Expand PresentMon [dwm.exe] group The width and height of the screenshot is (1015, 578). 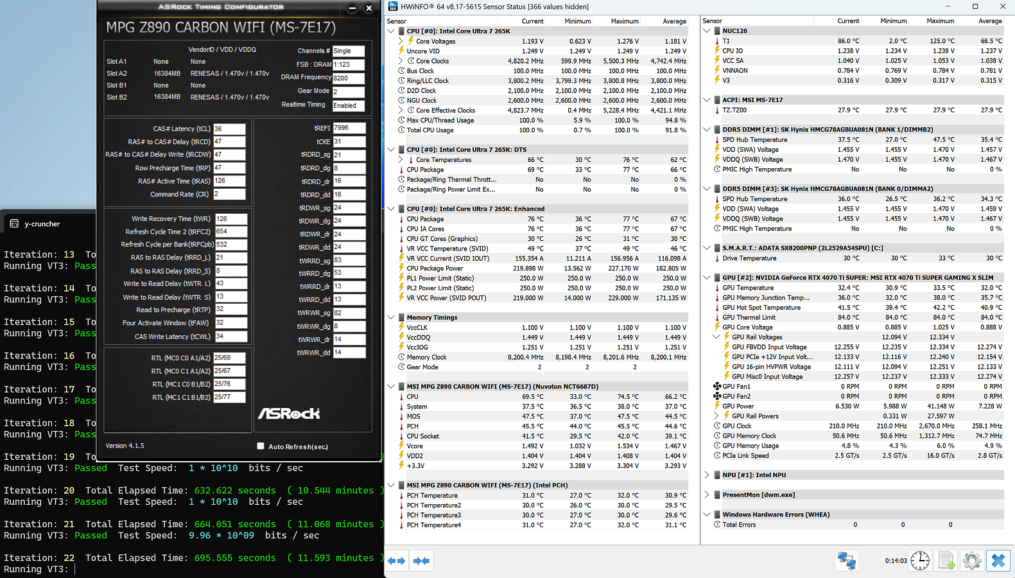coord(707,495)
